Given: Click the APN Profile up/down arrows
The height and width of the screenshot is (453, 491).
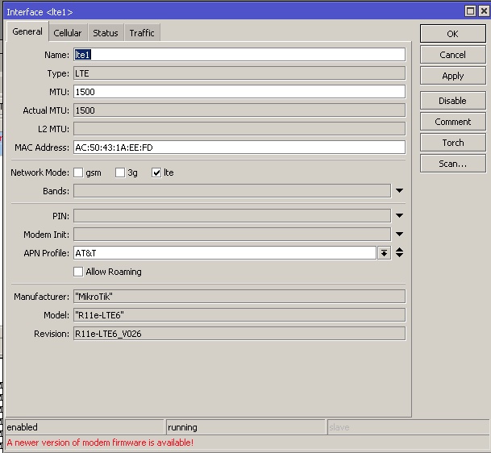Looking at the screenshot, I should [x=399, y=252].
